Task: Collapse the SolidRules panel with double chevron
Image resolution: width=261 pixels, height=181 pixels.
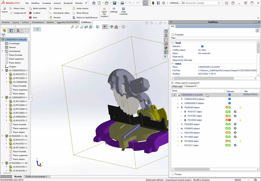Action: point(171,22)
